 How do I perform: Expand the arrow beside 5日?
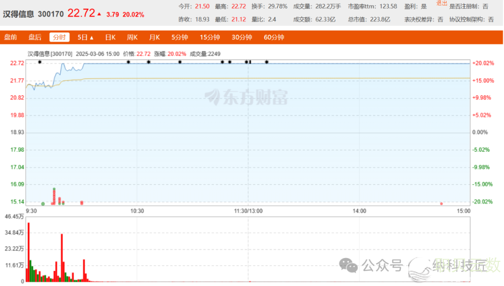(91, 38)
